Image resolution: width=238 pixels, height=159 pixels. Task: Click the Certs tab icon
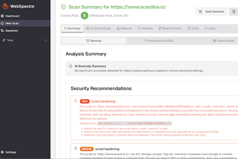tap(189, 29)
